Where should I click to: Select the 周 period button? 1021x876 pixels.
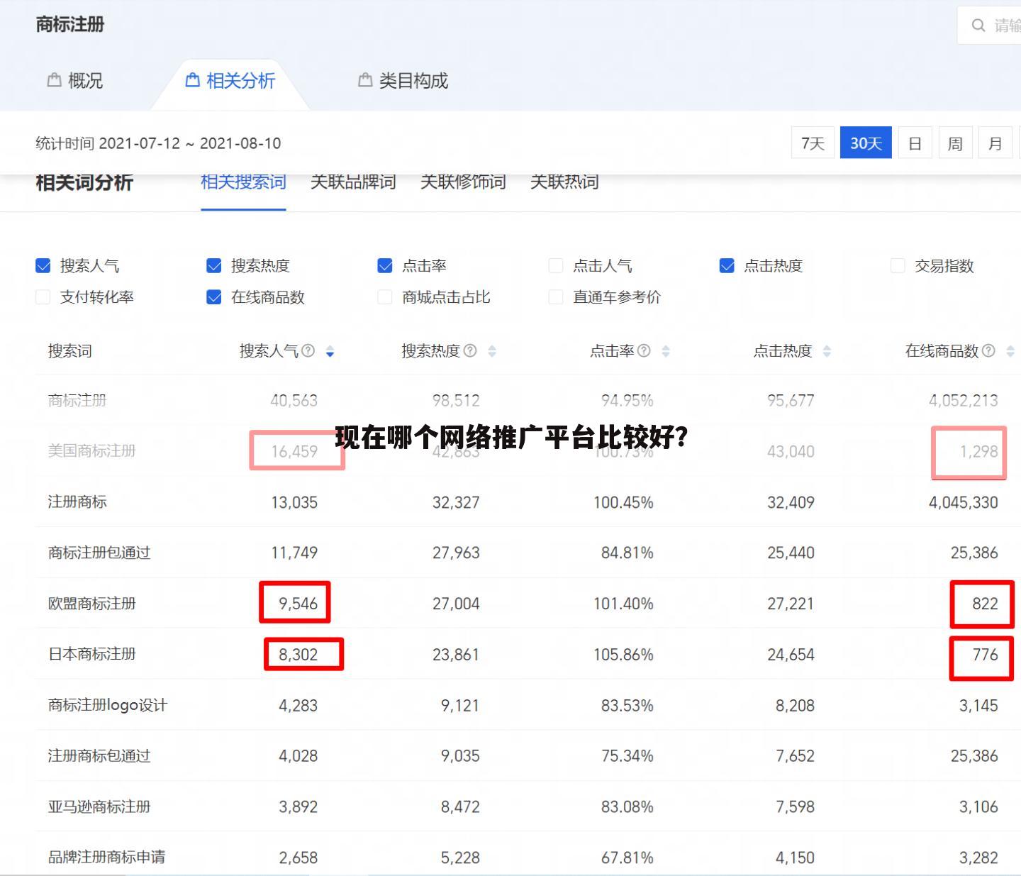[955, 143]
